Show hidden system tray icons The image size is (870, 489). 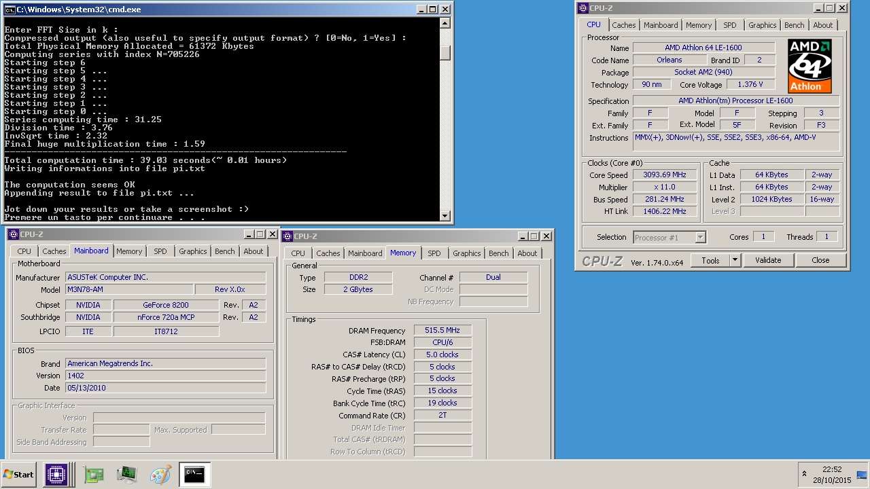pyautogui.click(x=804, y=474)
